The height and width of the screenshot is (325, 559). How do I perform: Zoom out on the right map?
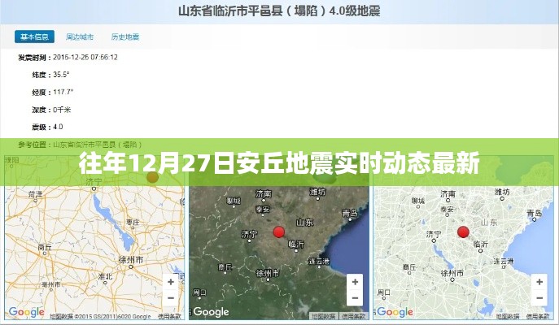coord(538,298)
